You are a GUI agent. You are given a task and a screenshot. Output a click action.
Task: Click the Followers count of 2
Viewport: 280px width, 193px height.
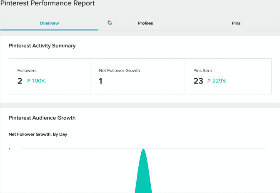[x=20, y=81]
